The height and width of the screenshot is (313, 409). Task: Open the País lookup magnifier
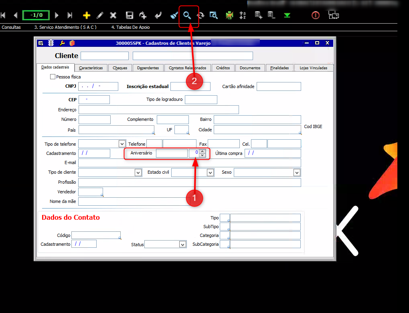click(153, 133)
